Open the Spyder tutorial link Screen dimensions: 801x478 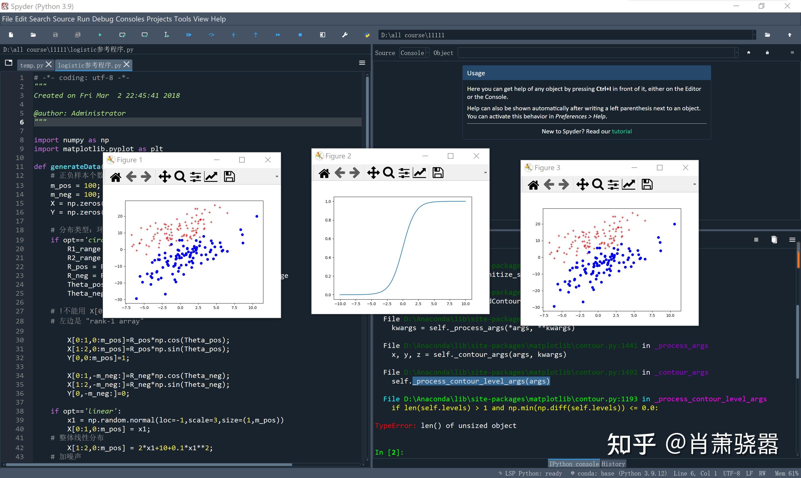tap(621, 131)
